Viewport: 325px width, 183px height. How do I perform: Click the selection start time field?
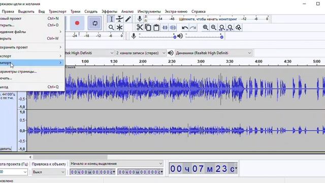tap(92, 172)
